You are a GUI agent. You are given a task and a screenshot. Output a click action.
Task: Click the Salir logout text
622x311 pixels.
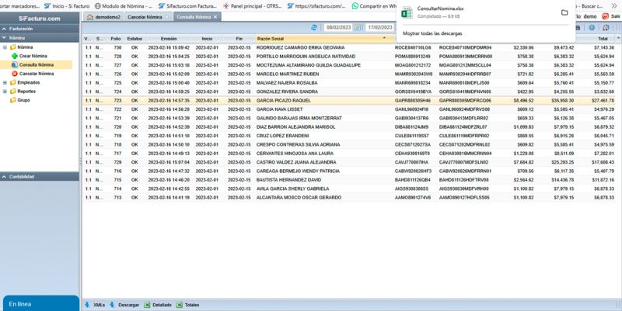click(615, 16)
